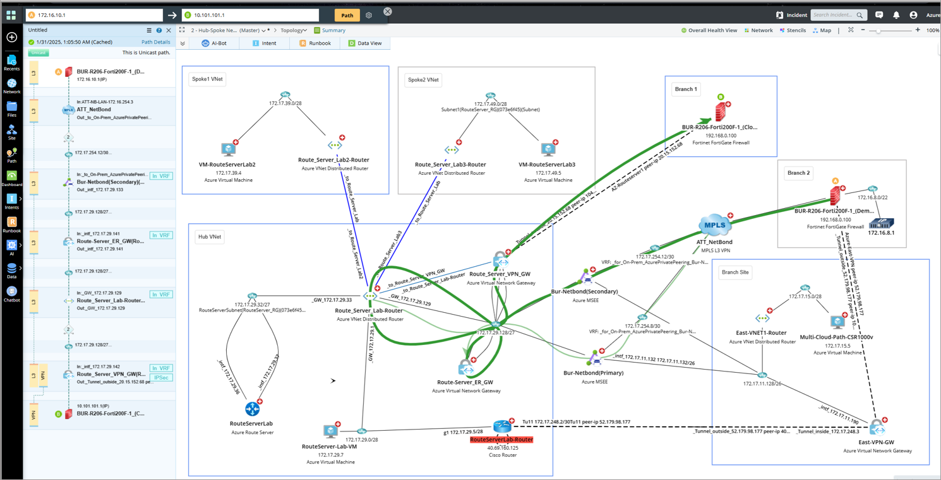Switch to the AI-Bot tab
The width and height of the screenshot is (941, 480).
coord(214,43)
